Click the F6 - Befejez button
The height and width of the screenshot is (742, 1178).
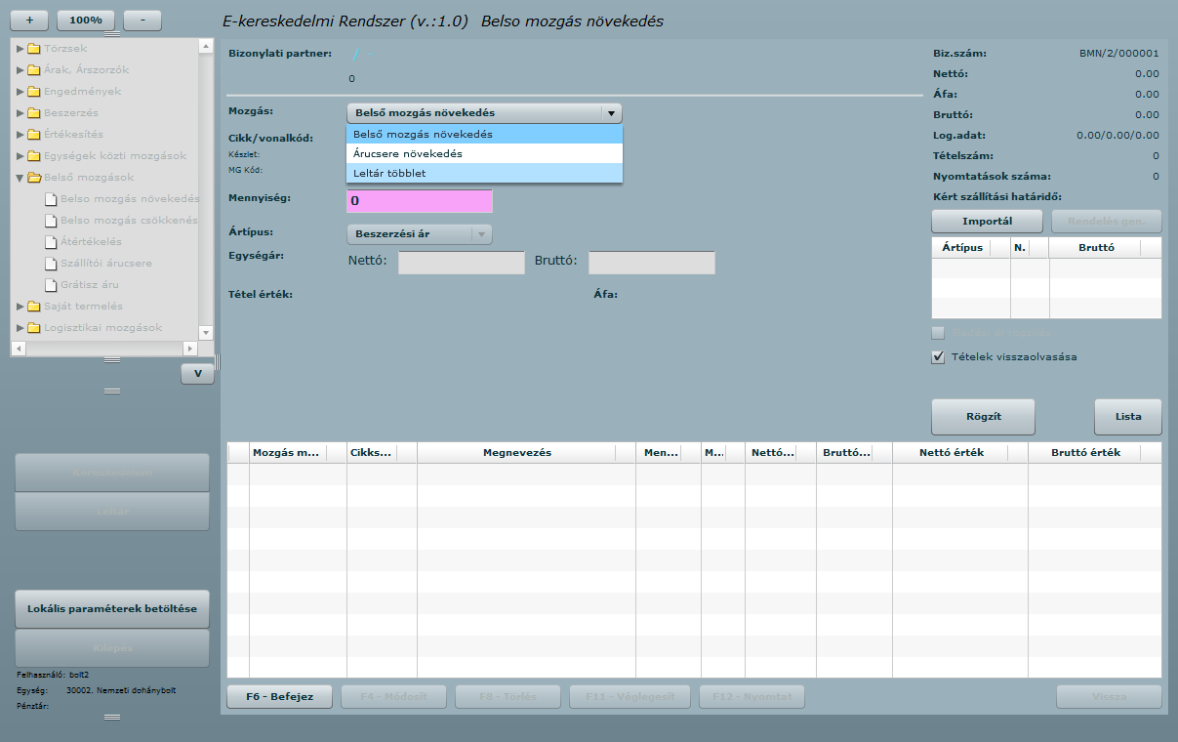tap(280, 697)
